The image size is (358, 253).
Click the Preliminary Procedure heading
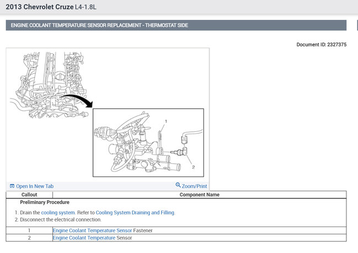point(45,202)
